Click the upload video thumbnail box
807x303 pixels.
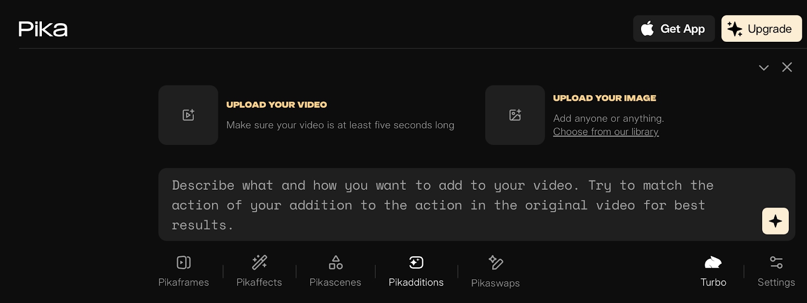[188, 115]
